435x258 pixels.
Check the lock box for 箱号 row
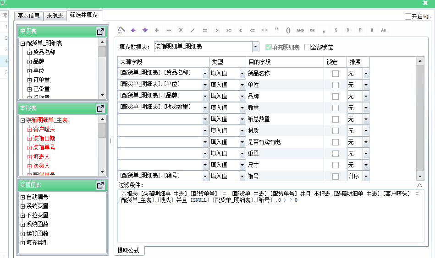(336, 176)
